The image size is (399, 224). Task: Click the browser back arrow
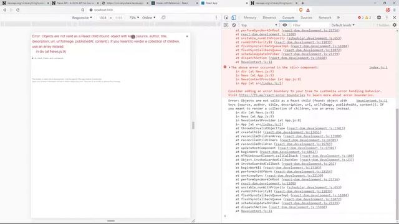[x=4, y=10]
